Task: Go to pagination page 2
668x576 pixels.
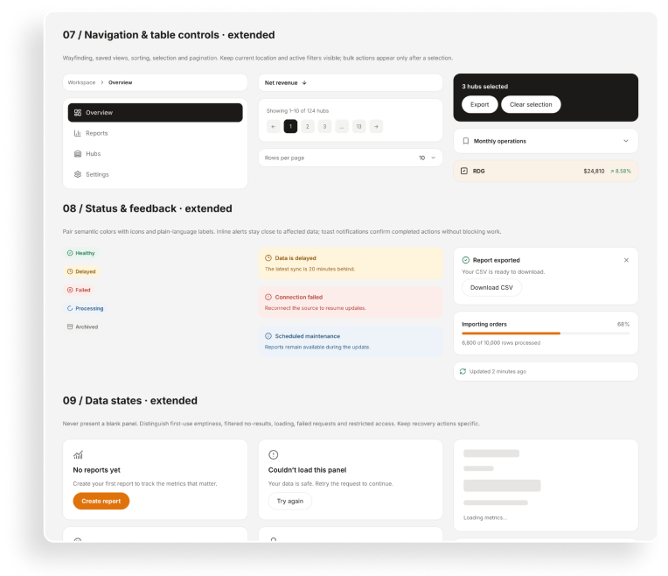Action: click(308, 126)
